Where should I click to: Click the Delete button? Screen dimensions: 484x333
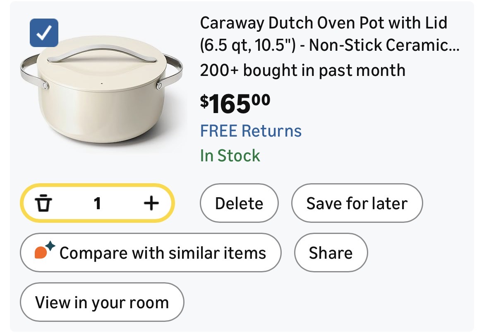point(239,203)
